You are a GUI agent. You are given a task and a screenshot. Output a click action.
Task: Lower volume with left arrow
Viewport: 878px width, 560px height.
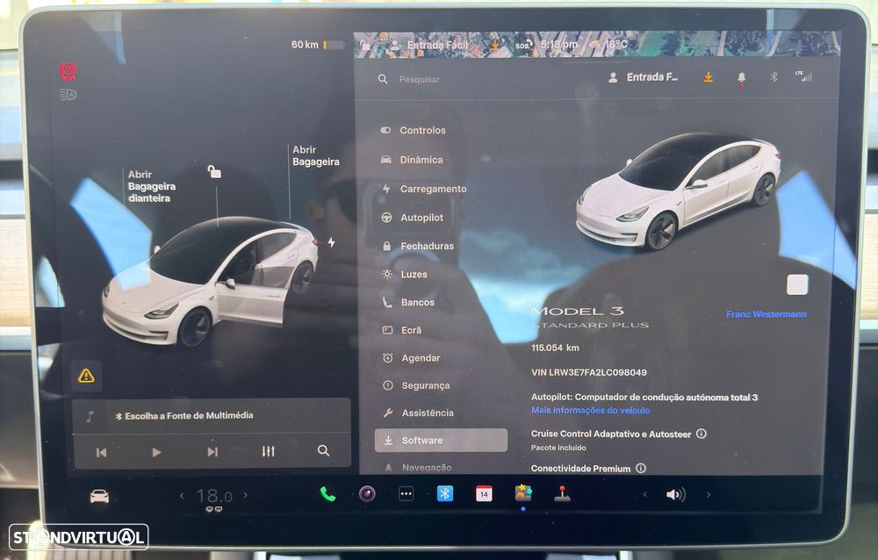[644, 494]
